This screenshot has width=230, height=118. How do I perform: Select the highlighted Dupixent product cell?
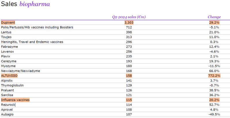[x=8, y=22]
